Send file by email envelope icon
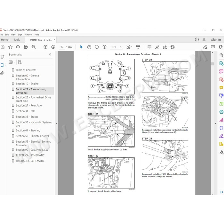This screenshot has height=224, width=224. coord(213,47)
